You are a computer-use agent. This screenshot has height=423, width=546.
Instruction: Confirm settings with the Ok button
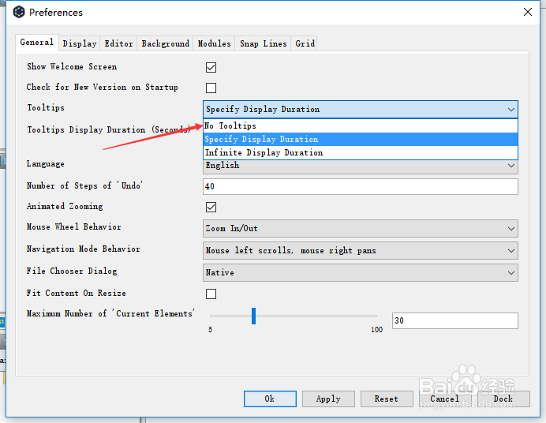click(270, 399)
